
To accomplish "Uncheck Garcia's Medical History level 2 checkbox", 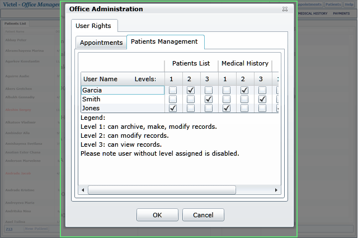I will [x=244, y=90].
